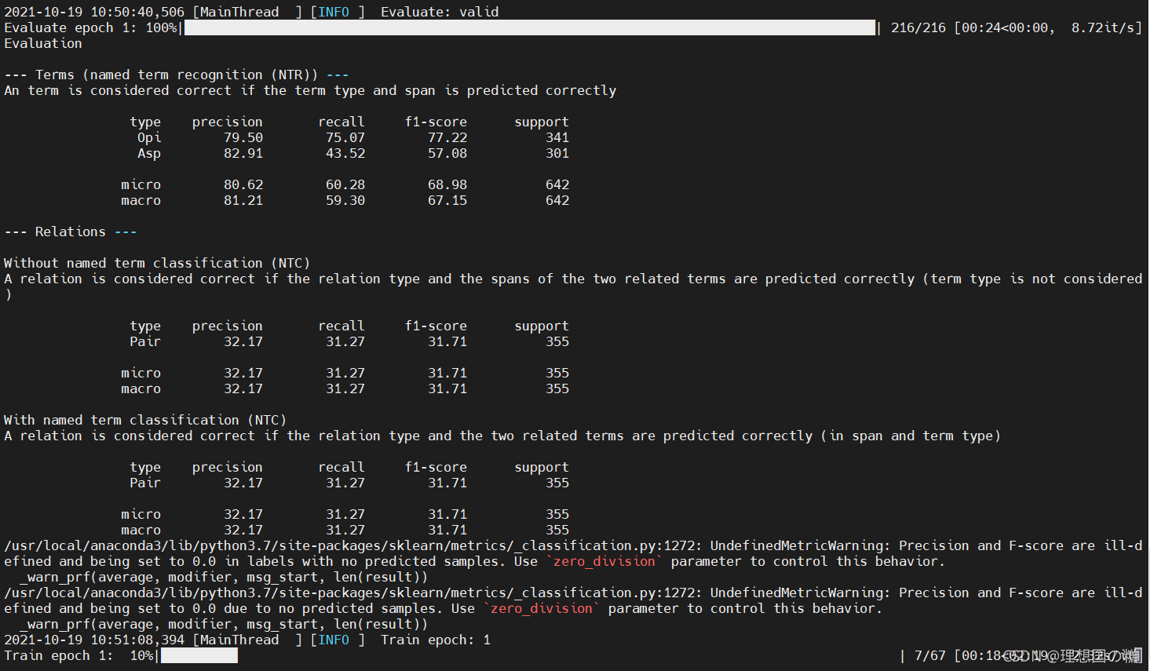Select the timestamp 2021-10-19 10:50:40,506

(94, 12)
